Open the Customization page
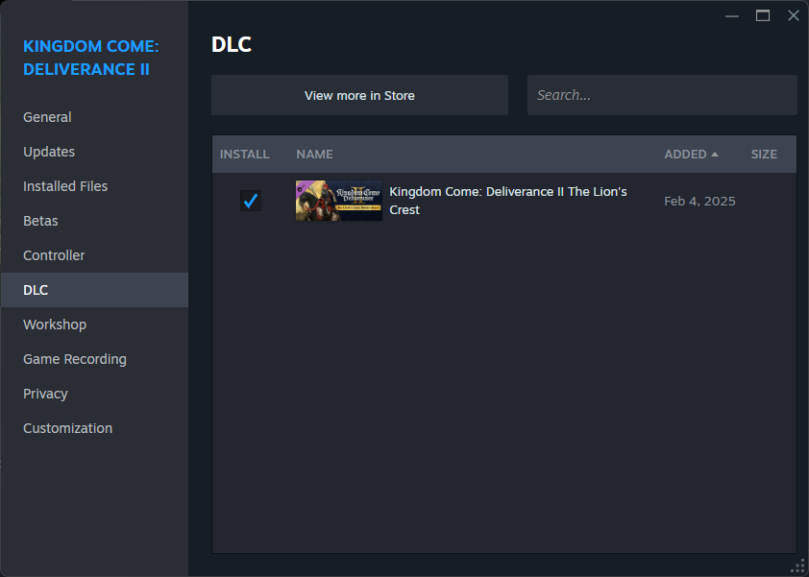Screen dimensions: 809x577 pos(67,428)
